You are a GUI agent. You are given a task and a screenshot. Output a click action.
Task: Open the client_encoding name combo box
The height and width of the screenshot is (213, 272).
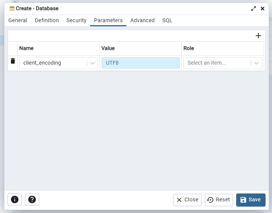click(53, 63)
